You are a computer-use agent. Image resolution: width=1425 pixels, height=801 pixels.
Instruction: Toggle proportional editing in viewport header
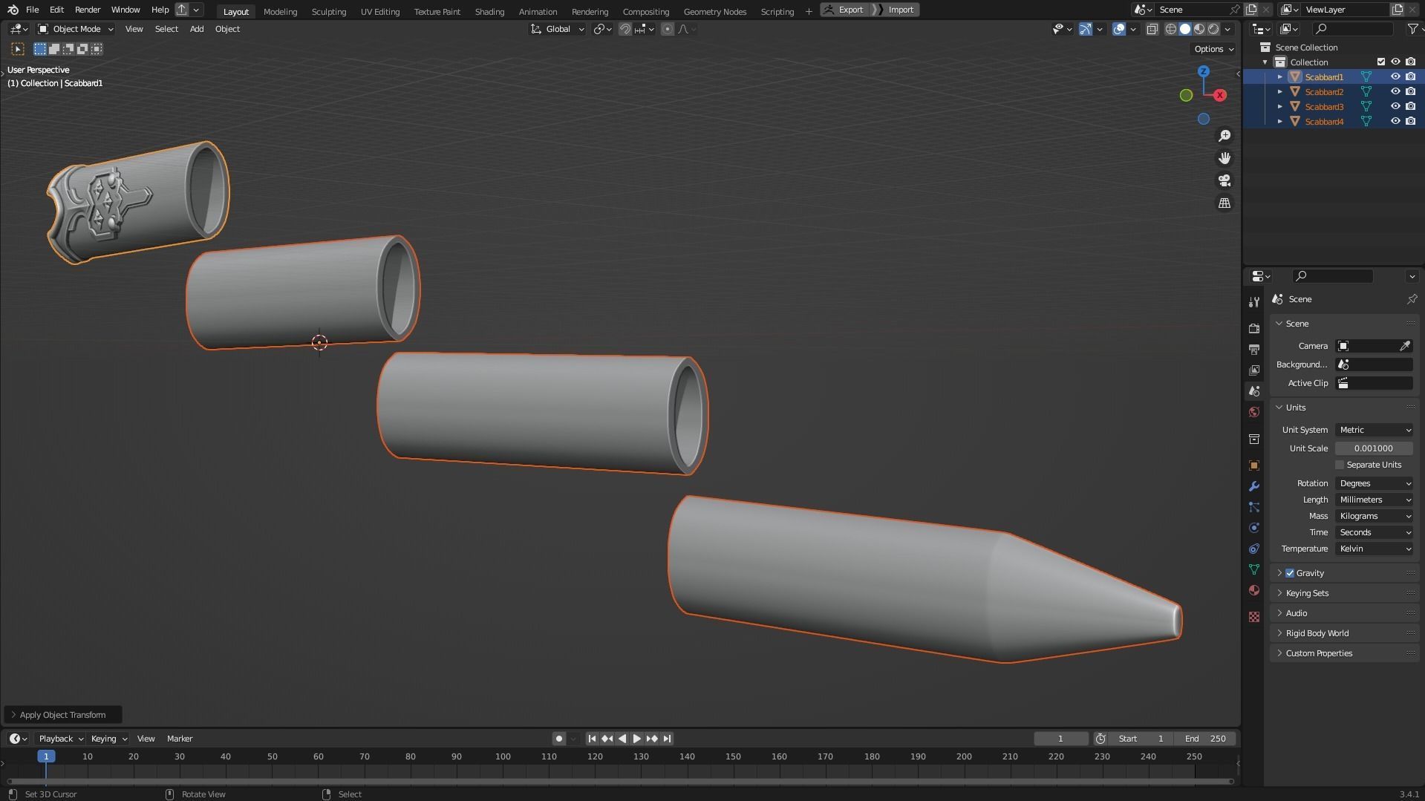(668, 29)
